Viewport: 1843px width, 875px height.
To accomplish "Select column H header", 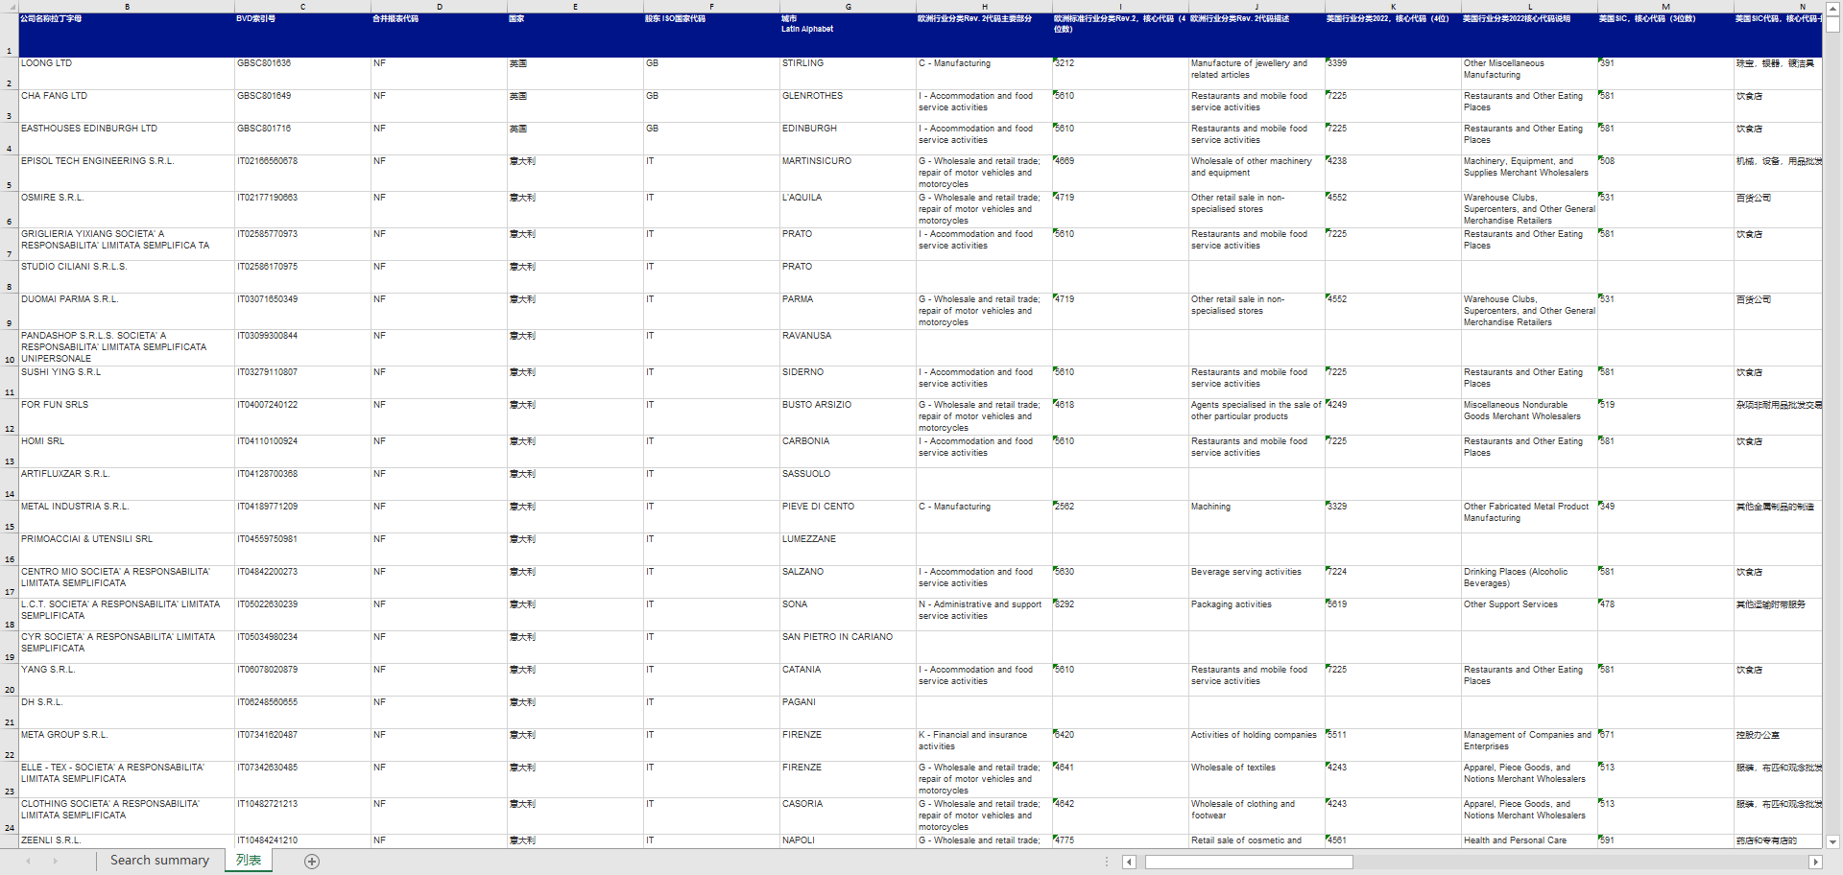I will [984, 7].
